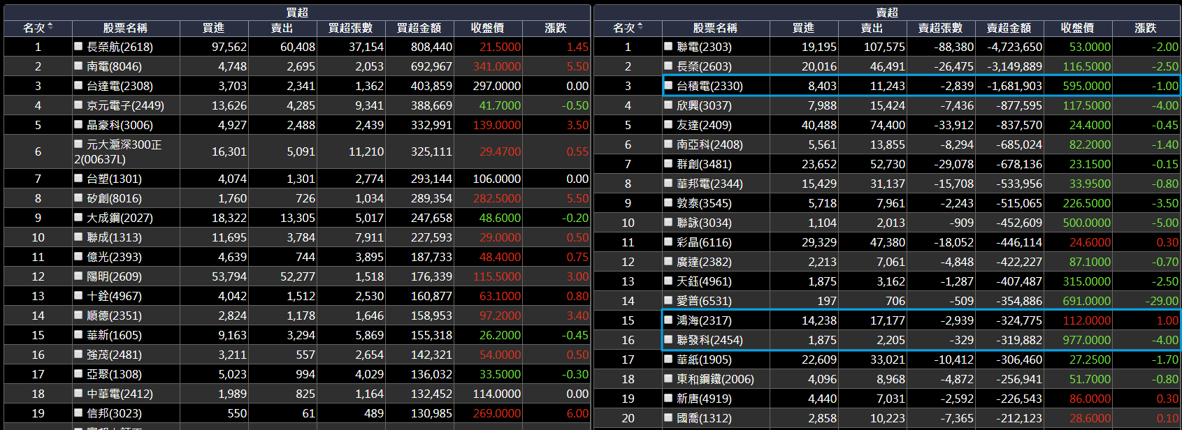The height and width of the screenshot is (430, 1182).
Task: Click the 賣超金額 column header
Action: click(x=1009, y=28)
